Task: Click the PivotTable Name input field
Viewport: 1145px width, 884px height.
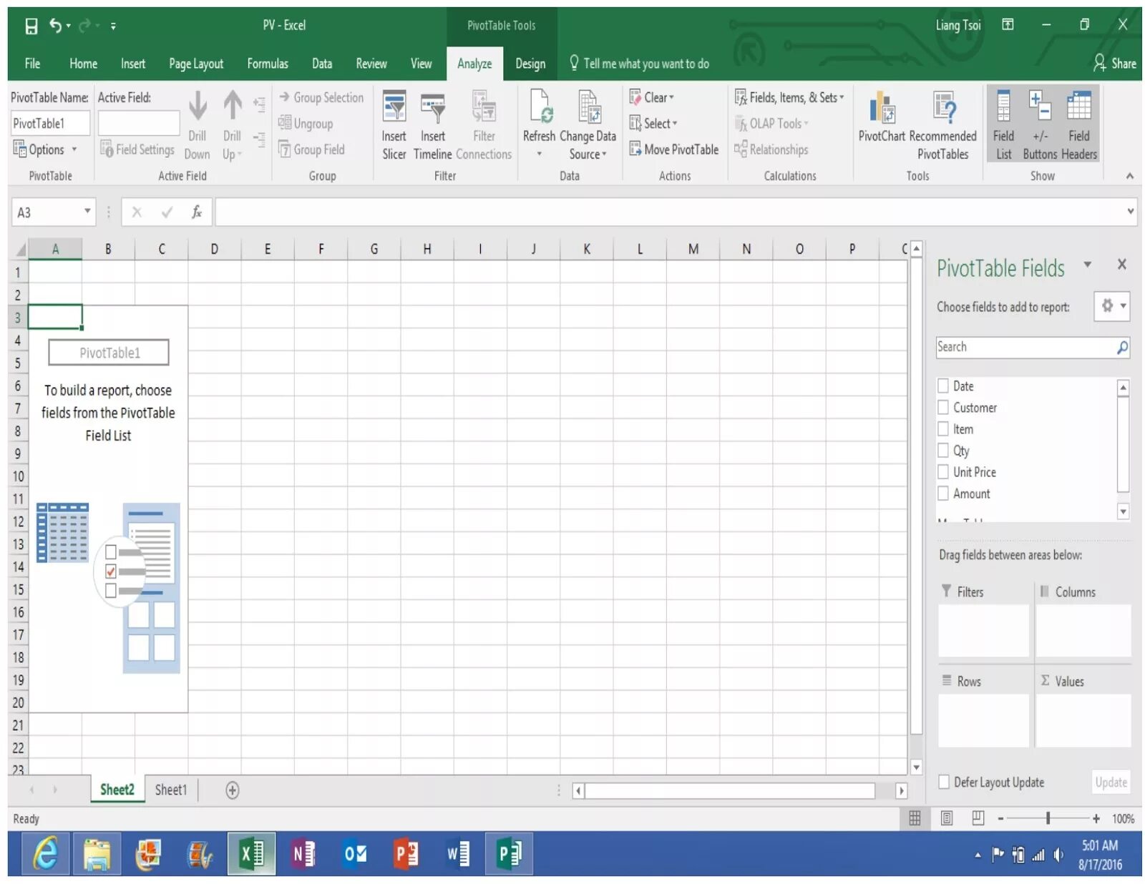Action: pos(50,123)
